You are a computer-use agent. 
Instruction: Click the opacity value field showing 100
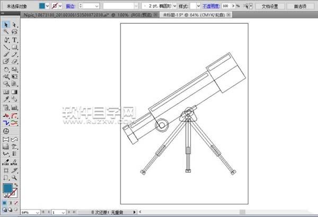click(x=226, y=6)
